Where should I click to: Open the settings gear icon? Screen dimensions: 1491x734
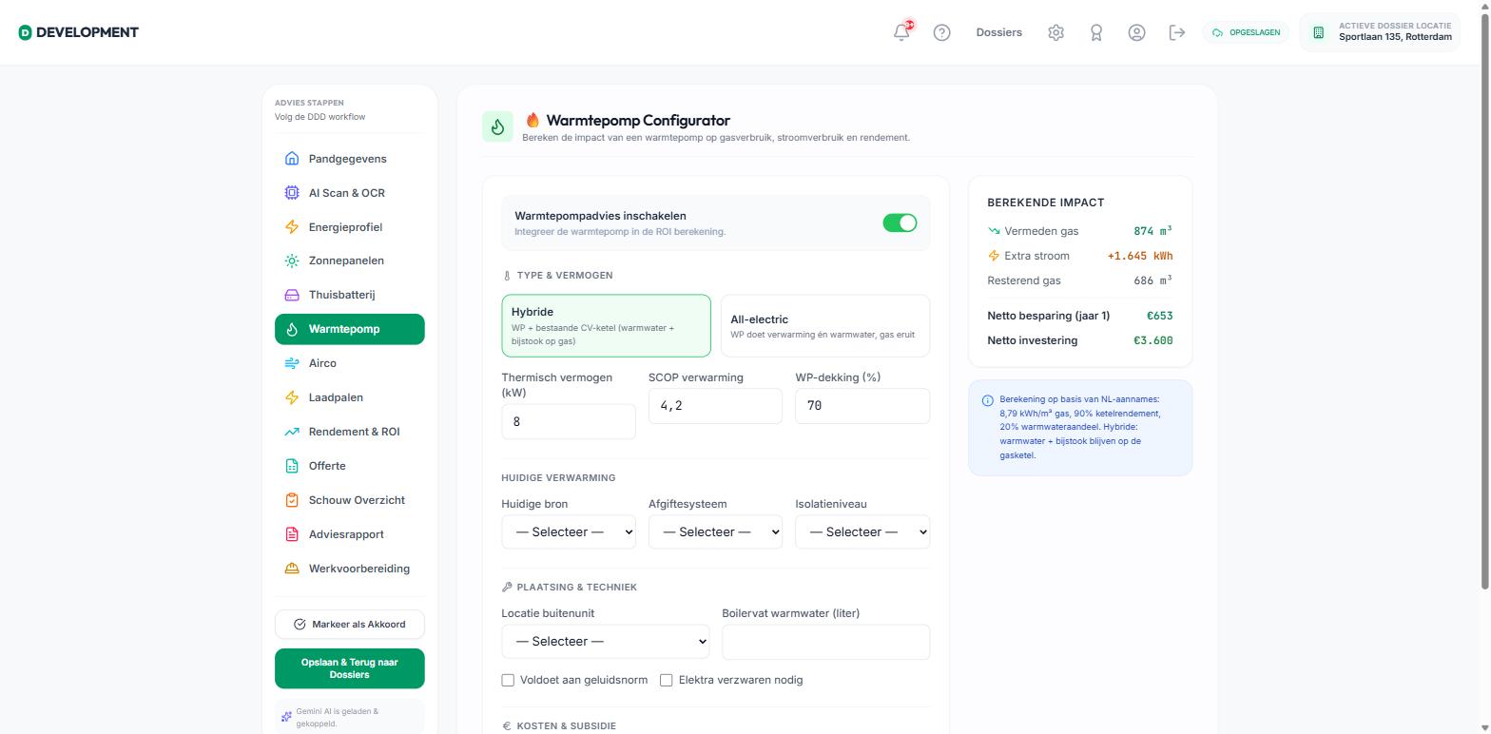[x=1055, y=32]
